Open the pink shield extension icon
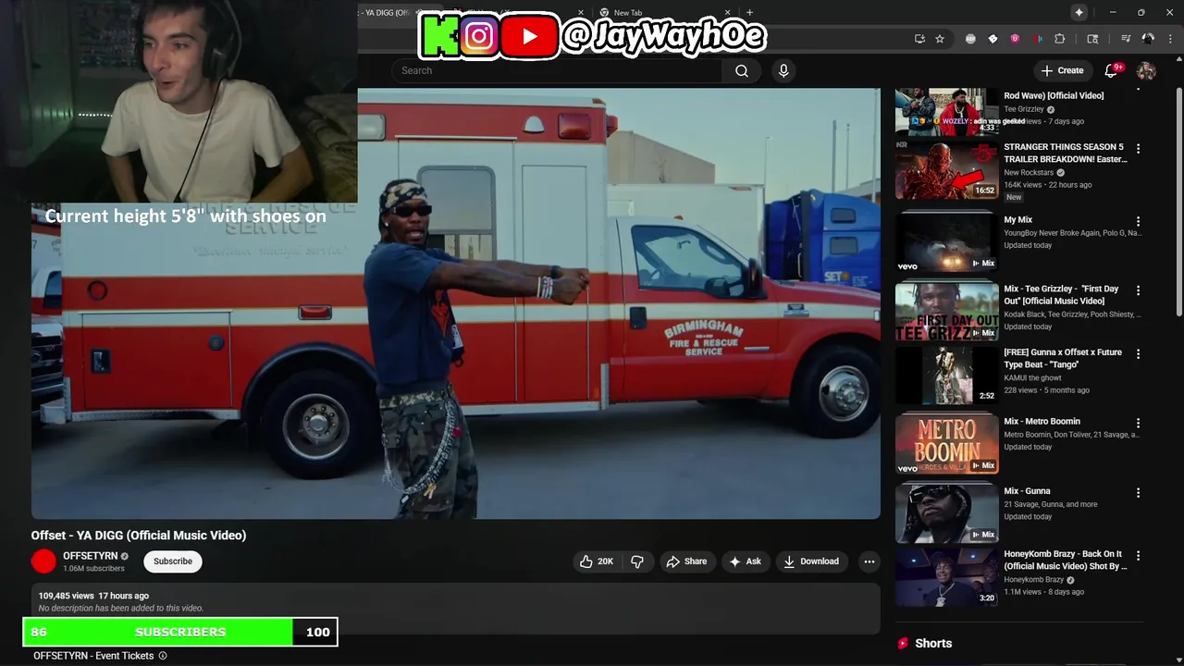The height and width of the screenshot is (666, 1184). click(1015, 39)
